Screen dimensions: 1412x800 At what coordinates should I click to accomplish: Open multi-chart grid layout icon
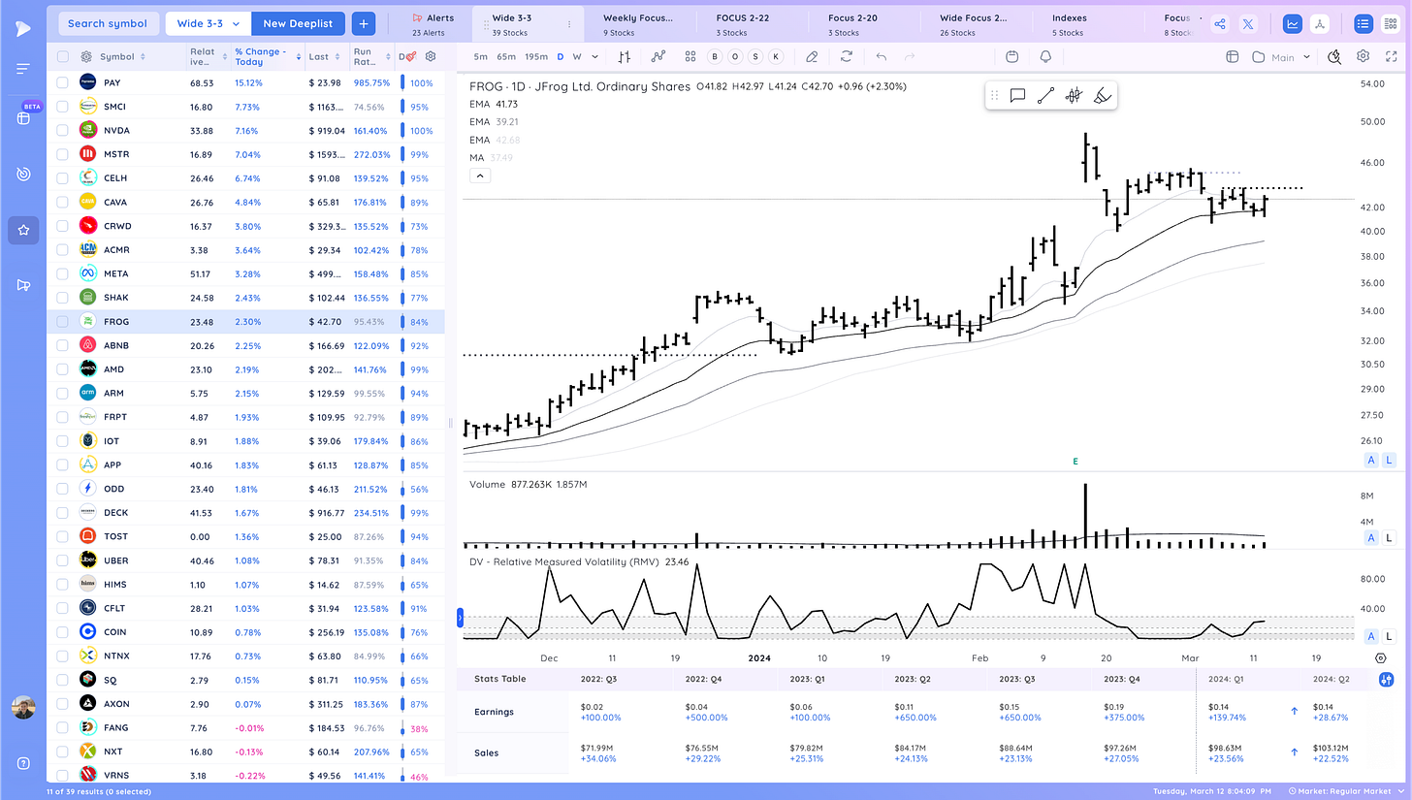click(x=690, y=56)
